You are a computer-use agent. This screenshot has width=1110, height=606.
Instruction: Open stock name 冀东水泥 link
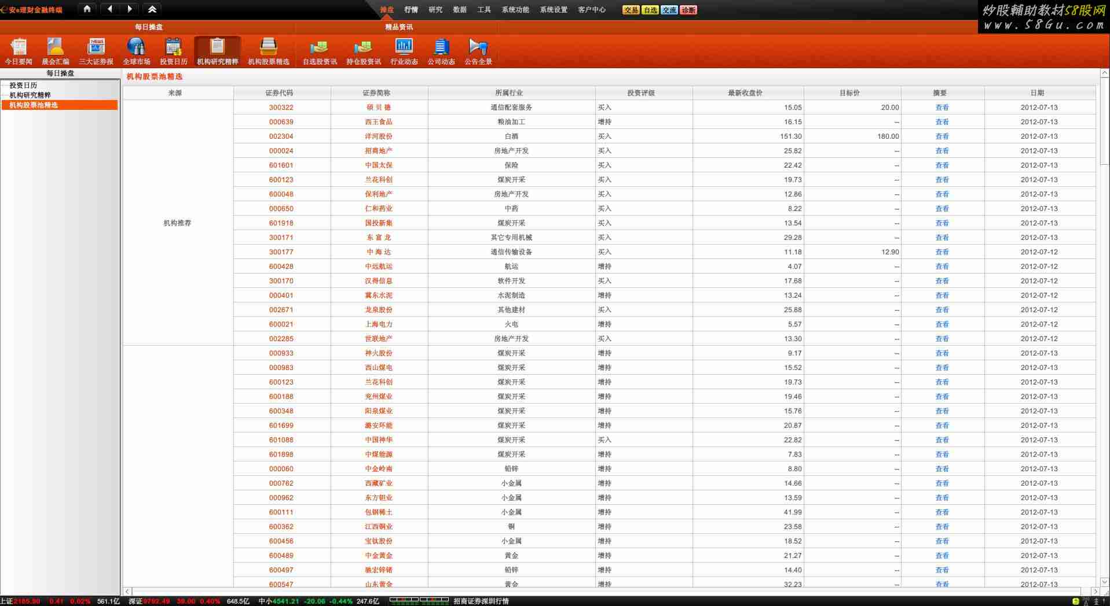click(x=379, y=295)
